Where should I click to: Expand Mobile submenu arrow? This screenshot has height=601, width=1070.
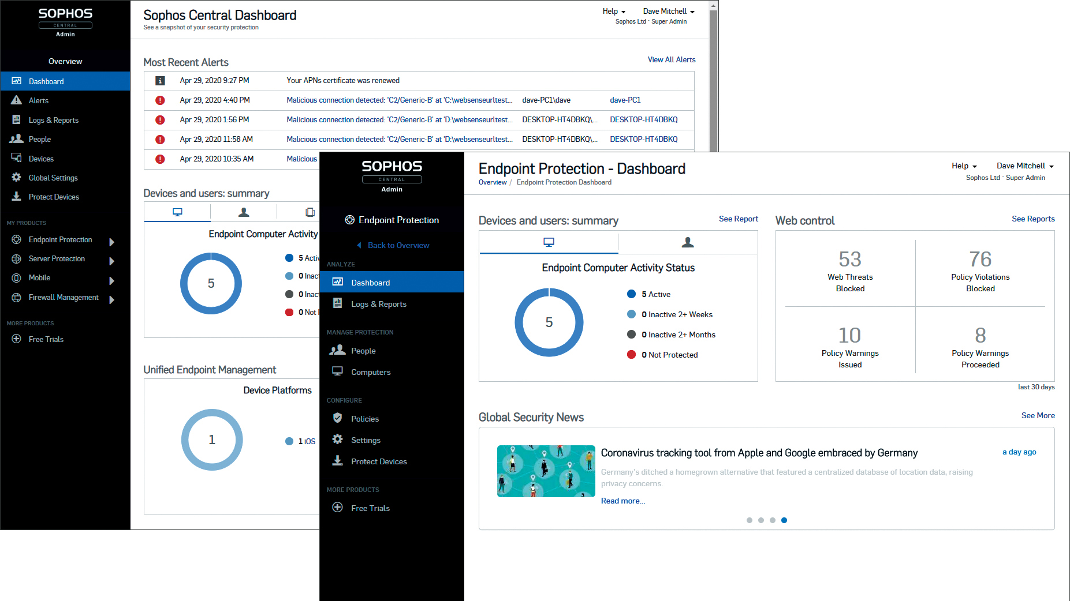(x=112, y=281)
